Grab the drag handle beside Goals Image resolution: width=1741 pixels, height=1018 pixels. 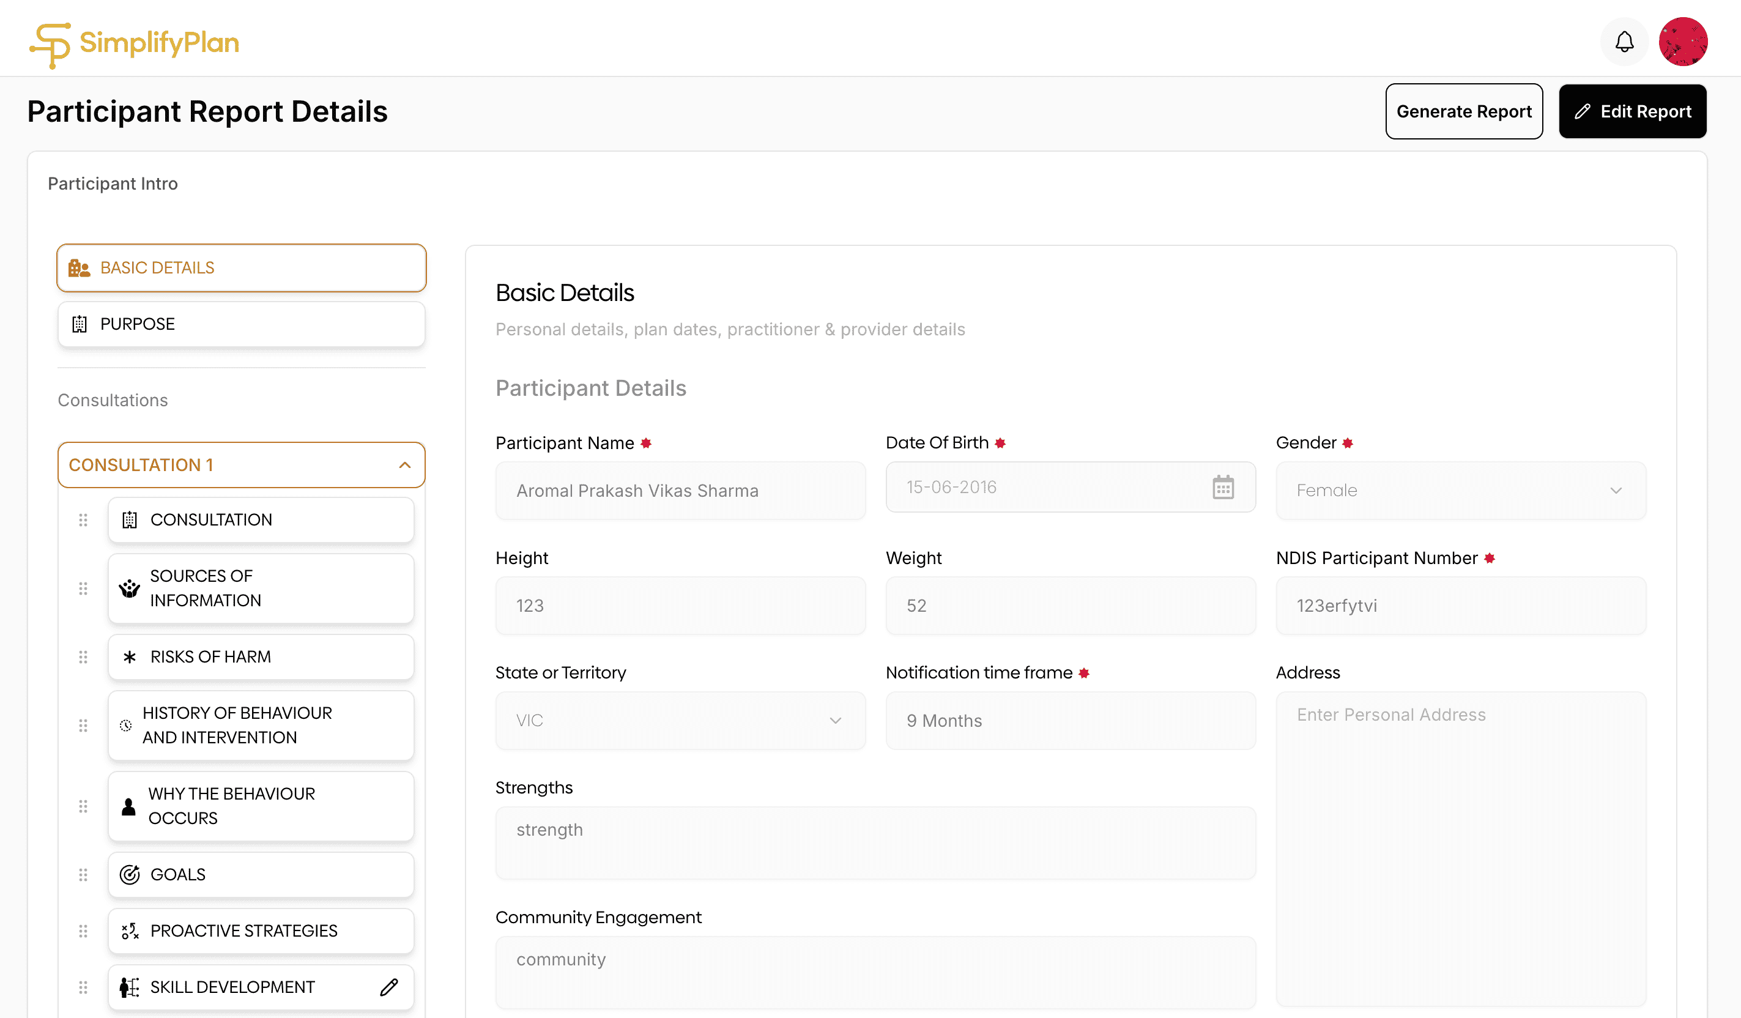[x=83, y=874]
